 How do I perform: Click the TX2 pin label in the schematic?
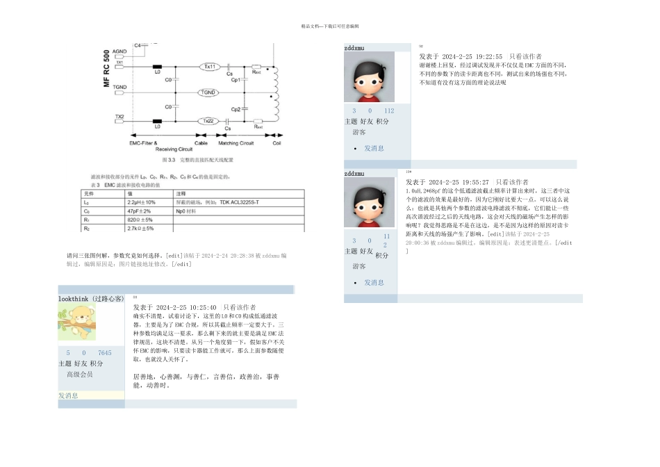(x=119, y=117)
